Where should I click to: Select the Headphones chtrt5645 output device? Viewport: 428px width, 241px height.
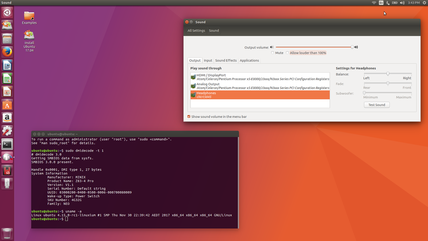click(260, 95)
